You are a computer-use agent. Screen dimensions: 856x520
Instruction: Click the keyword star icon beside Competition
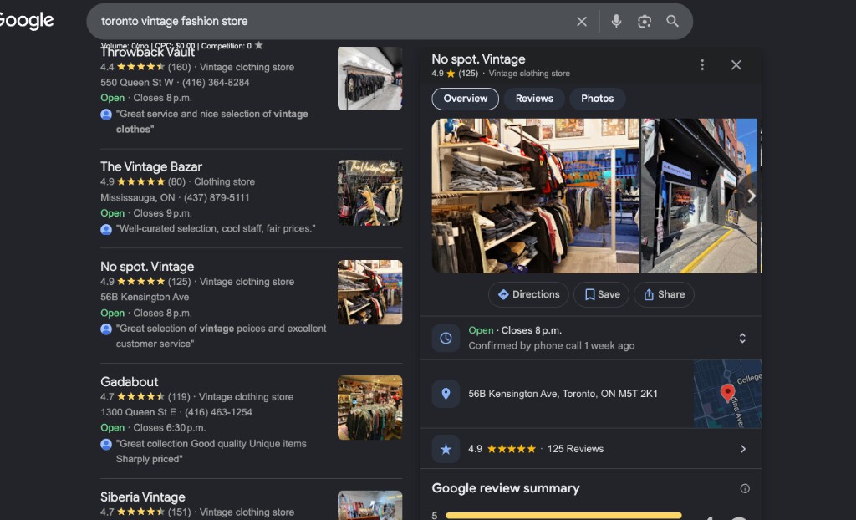[259, 45]
